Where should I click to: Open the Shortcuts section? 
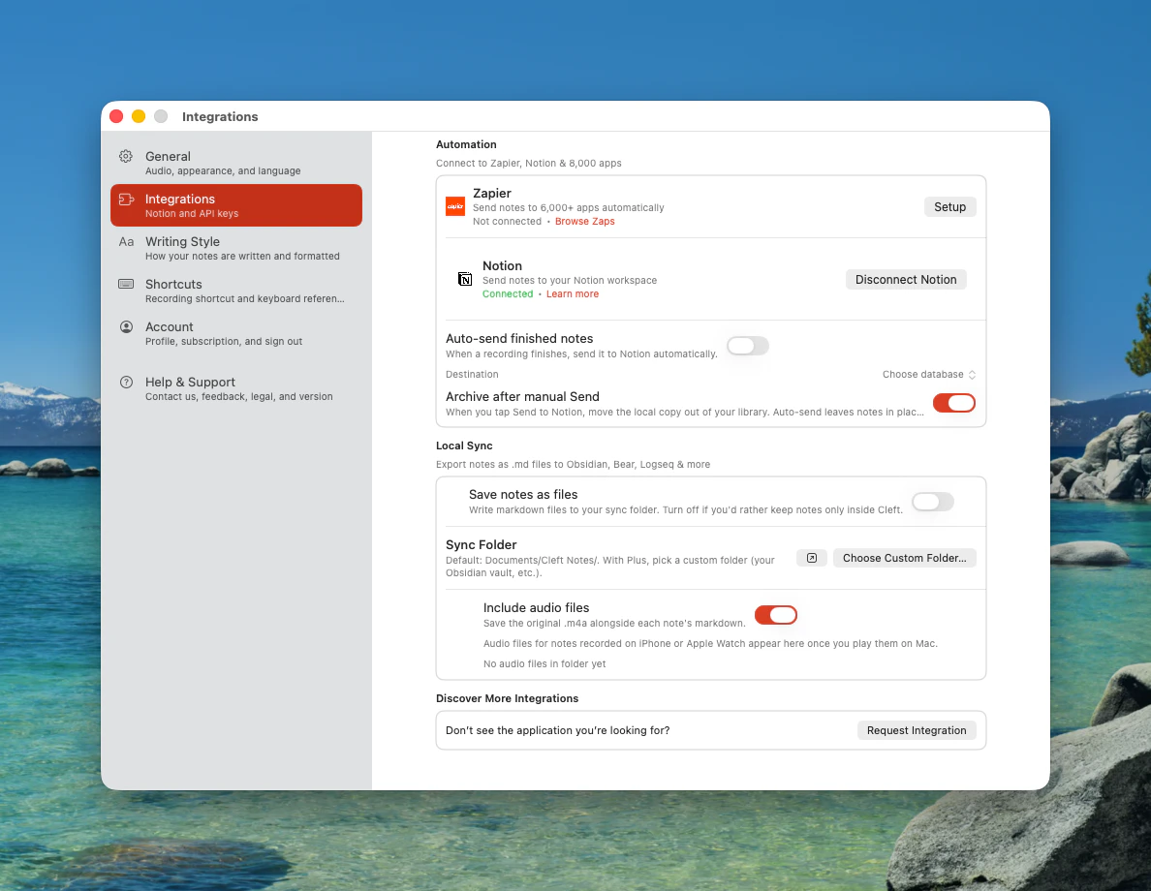click(236, 291)
